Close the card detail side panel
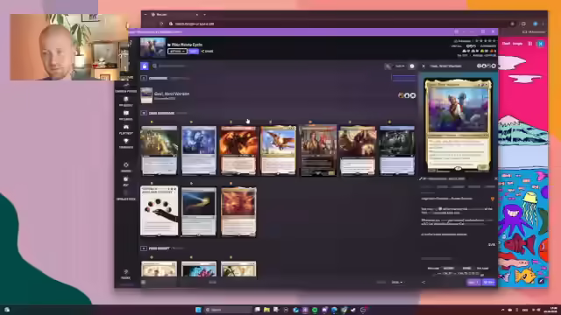The image size is (561, 315). point(423,66)
